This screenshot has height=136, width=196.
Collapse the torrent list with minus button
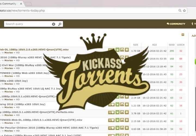coord(183,35)
